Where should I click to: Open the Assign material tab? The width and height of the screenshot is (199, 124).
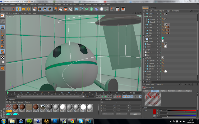pos(188,91)
